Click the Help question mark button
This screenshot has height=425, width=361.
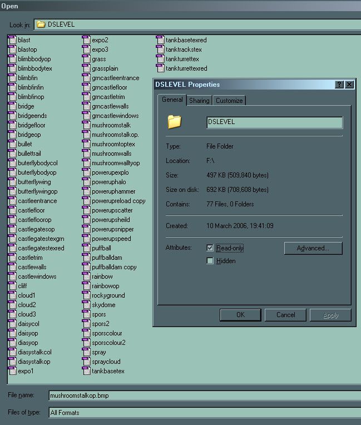click(x=339, y=85)
